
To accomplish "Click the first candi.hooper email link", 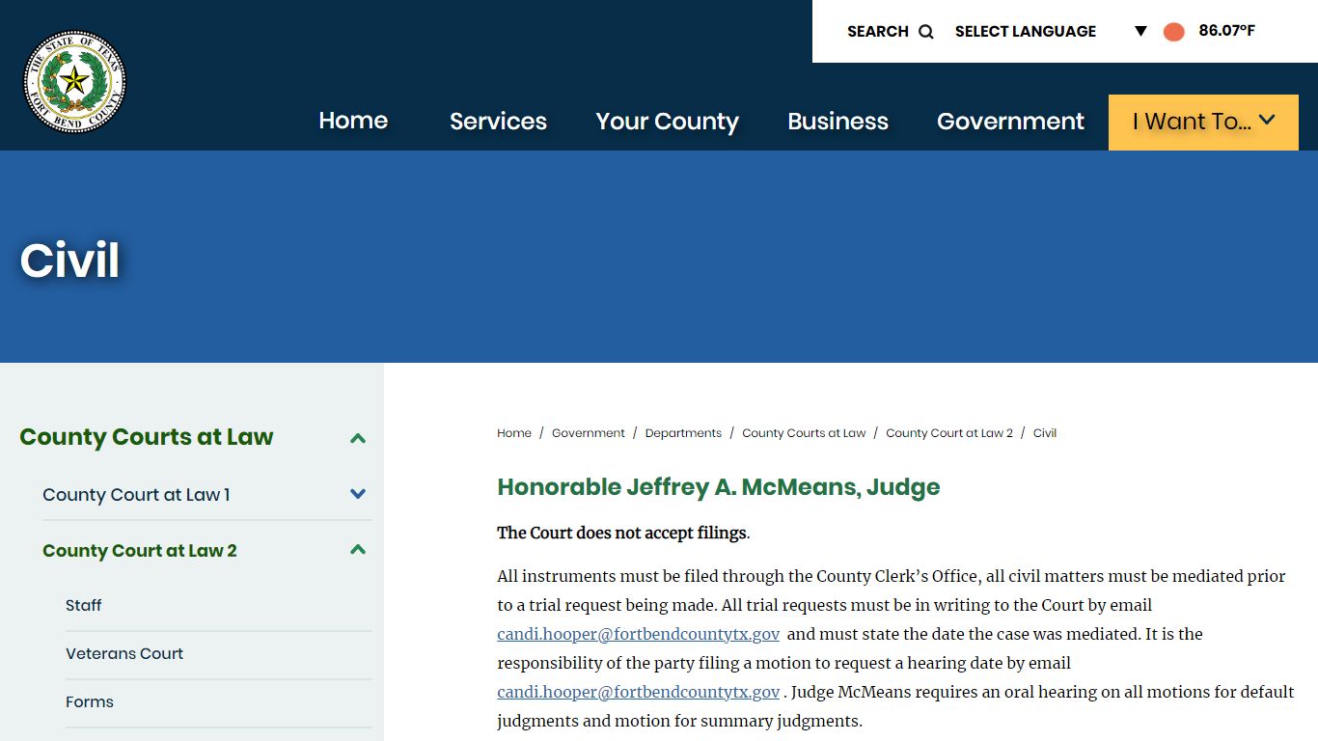I will click(639, 635).
